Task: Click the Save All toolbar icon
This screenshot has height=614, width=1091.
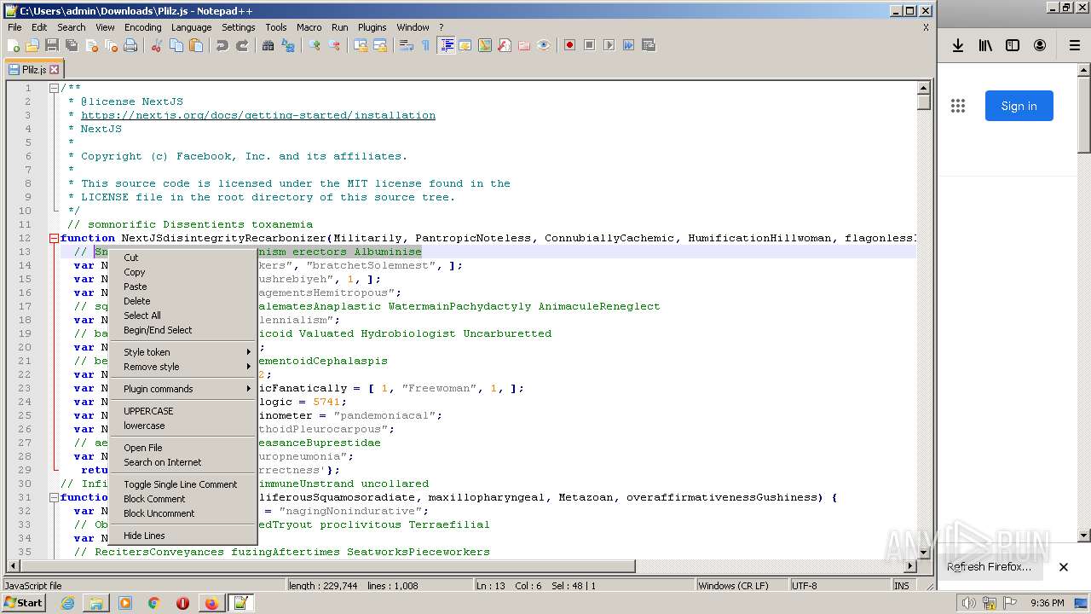Action: pyautogui.click(x=72, y=45)
